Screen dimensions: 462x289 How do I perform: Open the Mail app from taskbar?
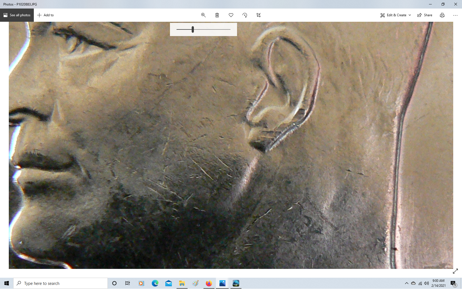[169, 283]
